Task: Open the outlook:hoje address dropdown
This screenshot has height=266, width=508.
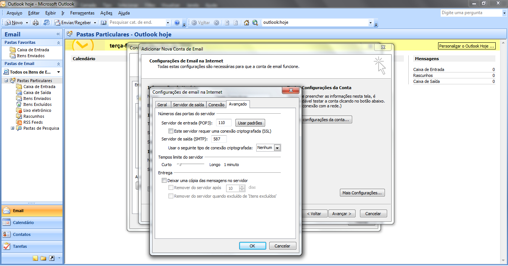Action: [370, 23]
